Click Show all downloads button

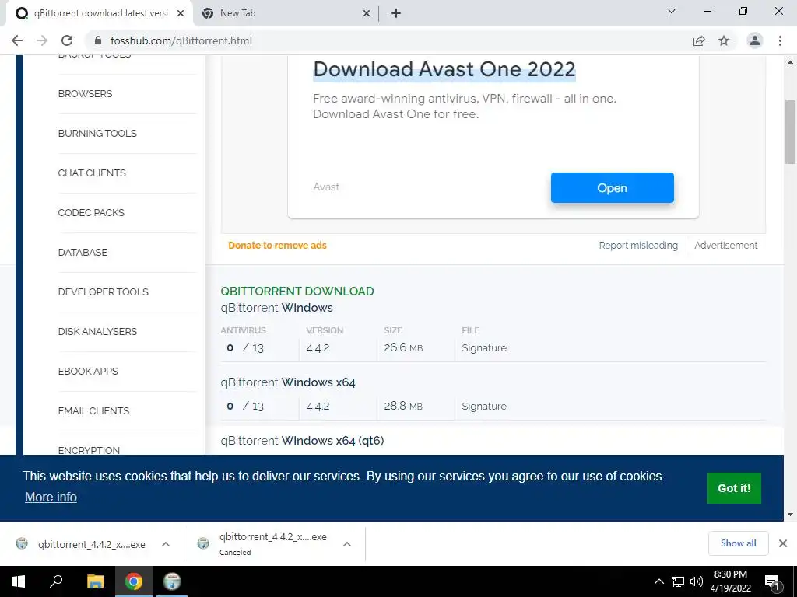(x=738, y=543)
